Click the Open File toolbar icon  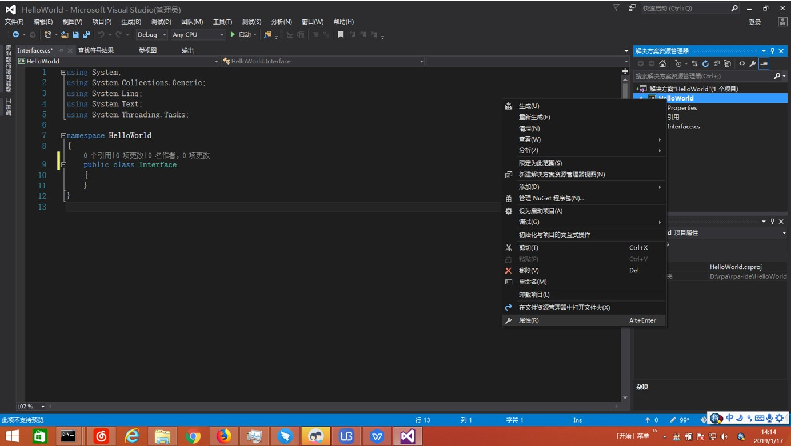click(x=65, y=35)
